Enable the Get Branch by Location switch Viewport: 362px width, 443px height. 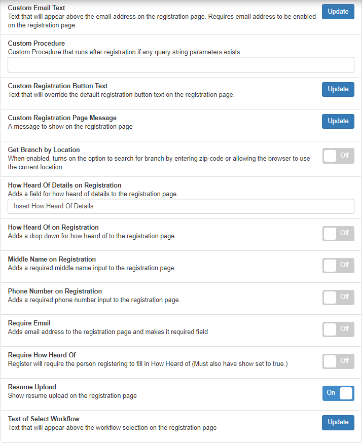(x=338, y=156)
